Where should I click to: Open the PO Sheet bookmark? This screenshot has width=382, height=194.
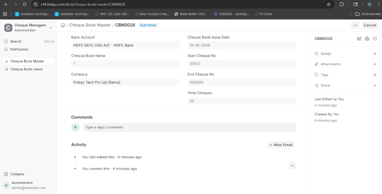(263, 14)
